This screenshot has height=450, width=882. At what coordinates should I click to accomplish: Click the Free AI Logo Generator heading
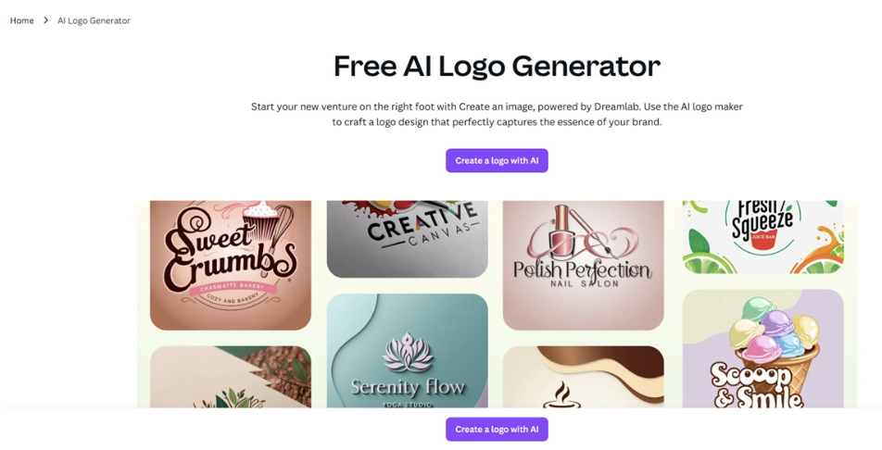tap(497, 66)
